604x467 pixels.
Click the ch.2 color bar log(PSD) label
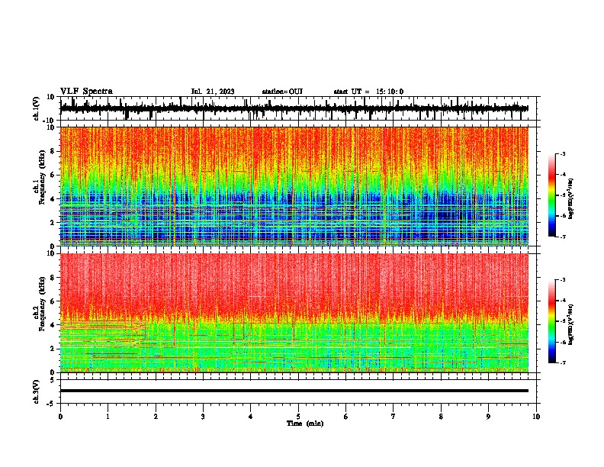coord(571,324)
